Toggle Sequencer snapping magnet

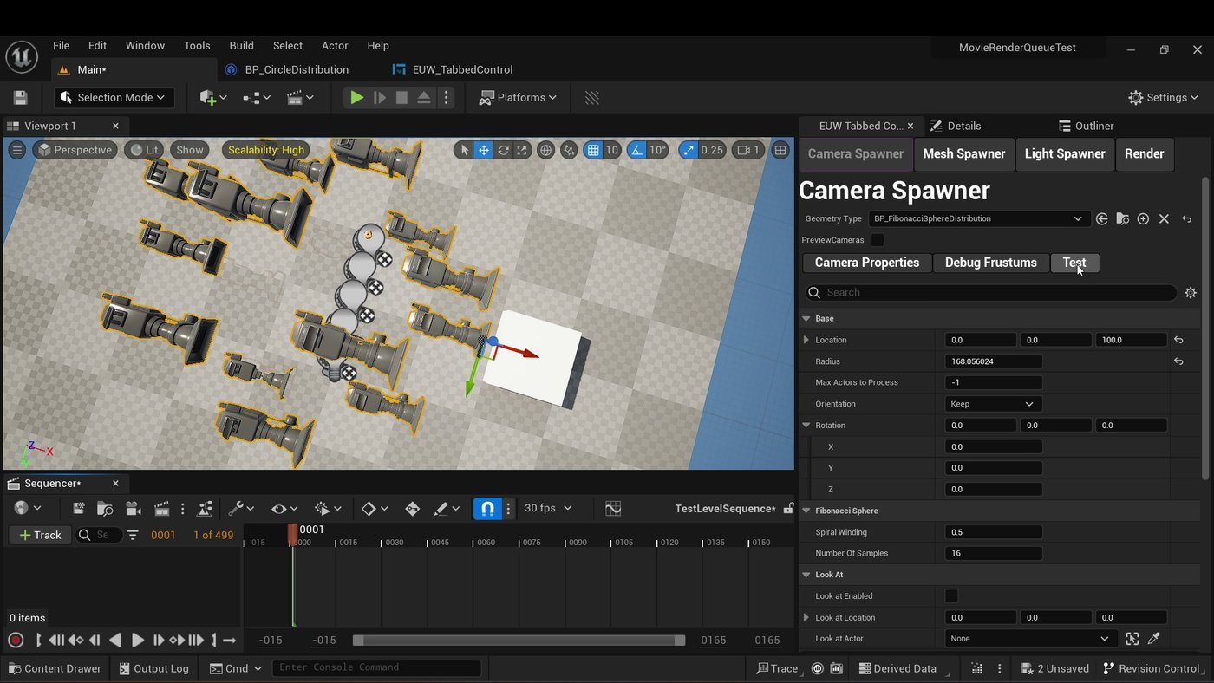pyautogui.click(x=487, y=509)
